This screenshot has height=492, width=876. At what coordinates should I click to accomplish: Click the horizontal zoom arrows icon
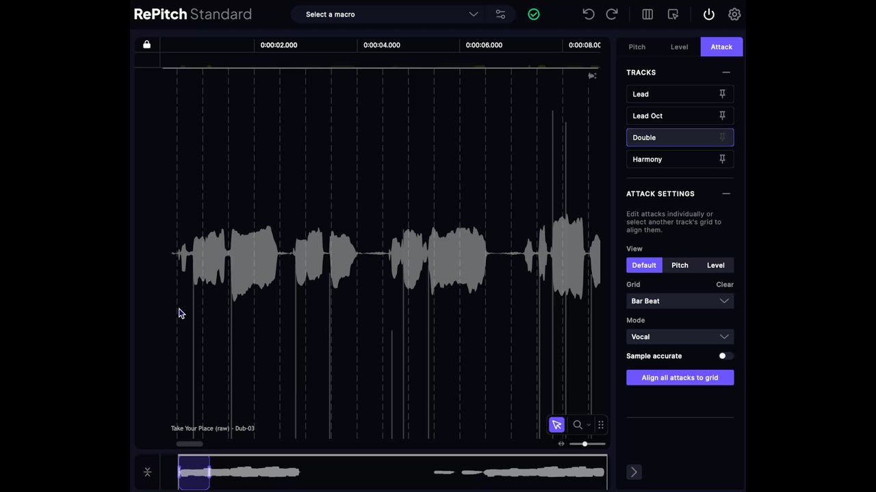(x=561, y=443)
